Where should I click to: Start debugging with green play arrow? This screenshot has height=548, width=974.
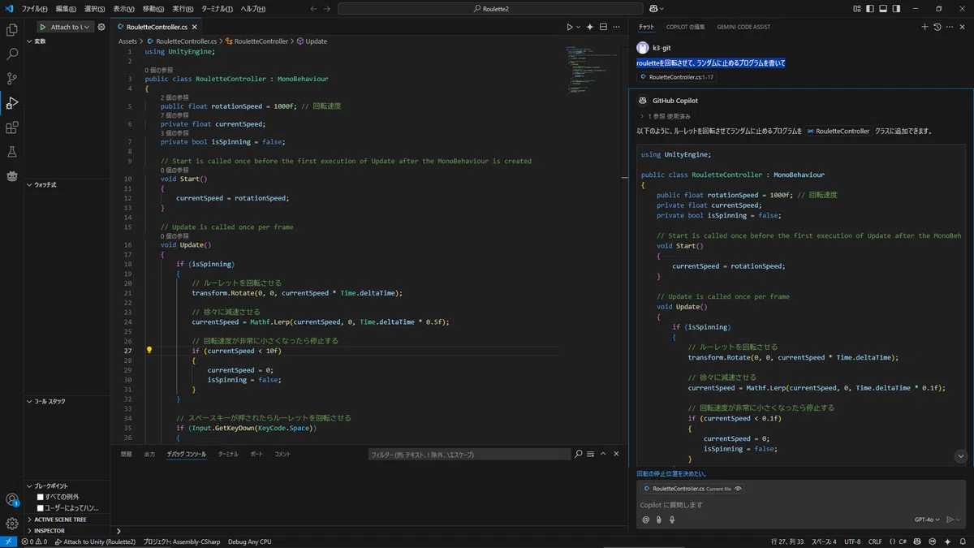[x=42, y=27]
